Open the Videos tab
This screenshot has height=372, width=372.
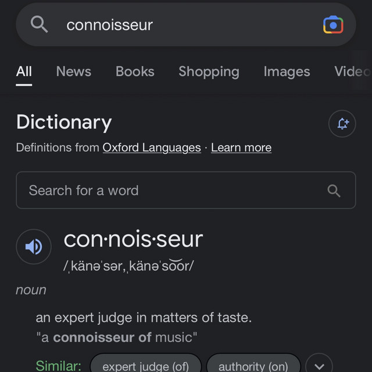tap(353, 71)
